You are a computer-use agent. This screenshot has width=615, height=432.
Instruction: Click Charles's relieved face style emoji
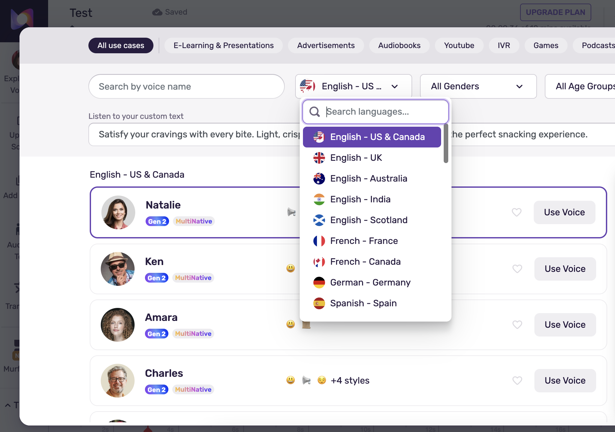click(322, 380)
